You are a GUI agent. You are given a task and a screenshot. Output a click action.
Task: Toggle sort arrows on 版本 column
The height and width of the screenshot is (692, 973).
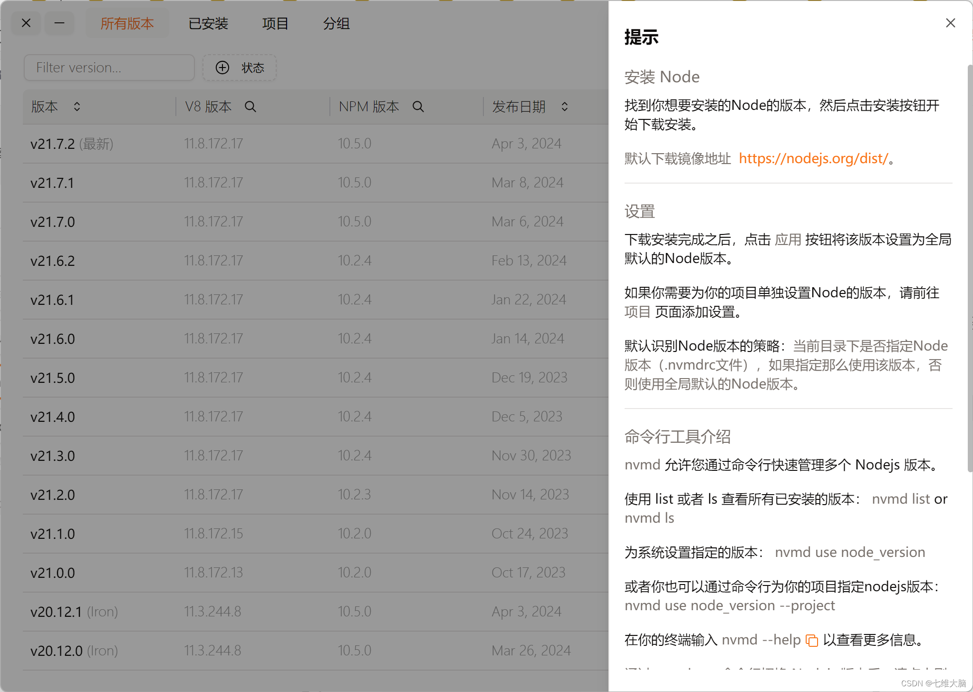77,107
